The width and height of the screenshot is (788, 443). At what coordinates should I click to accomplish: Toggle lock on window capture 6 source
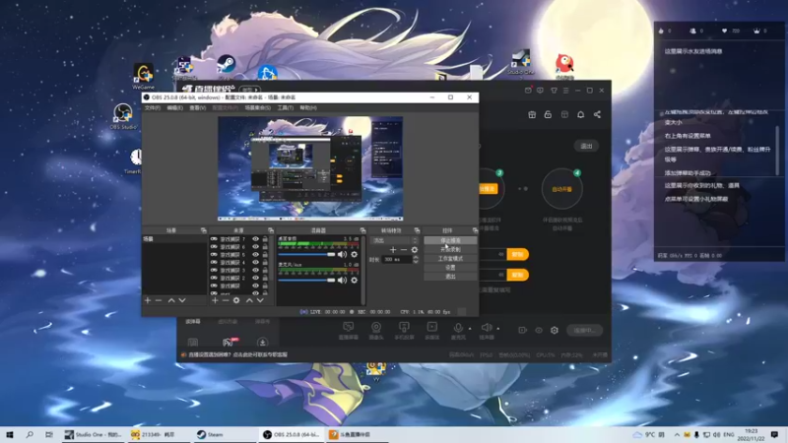coord(265,247)
